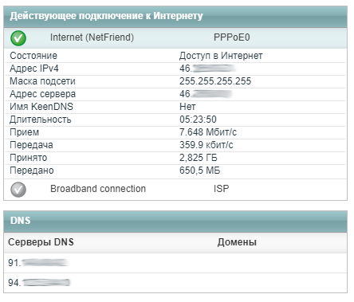Click the green checkmark connection status icon
This screenshot has width=354, height=302.
[x=18, y=38]
